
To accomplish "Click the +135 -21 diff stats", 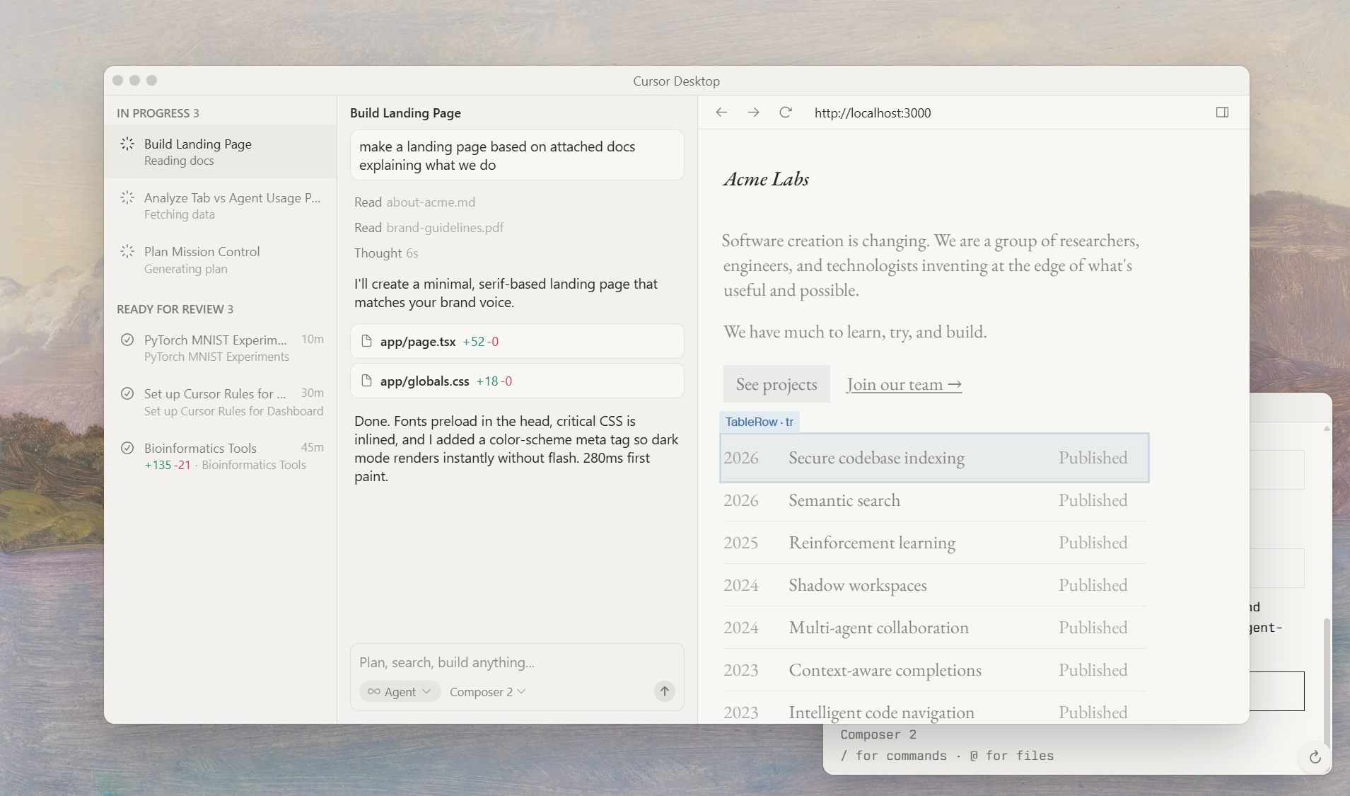I will coord(168,465).
